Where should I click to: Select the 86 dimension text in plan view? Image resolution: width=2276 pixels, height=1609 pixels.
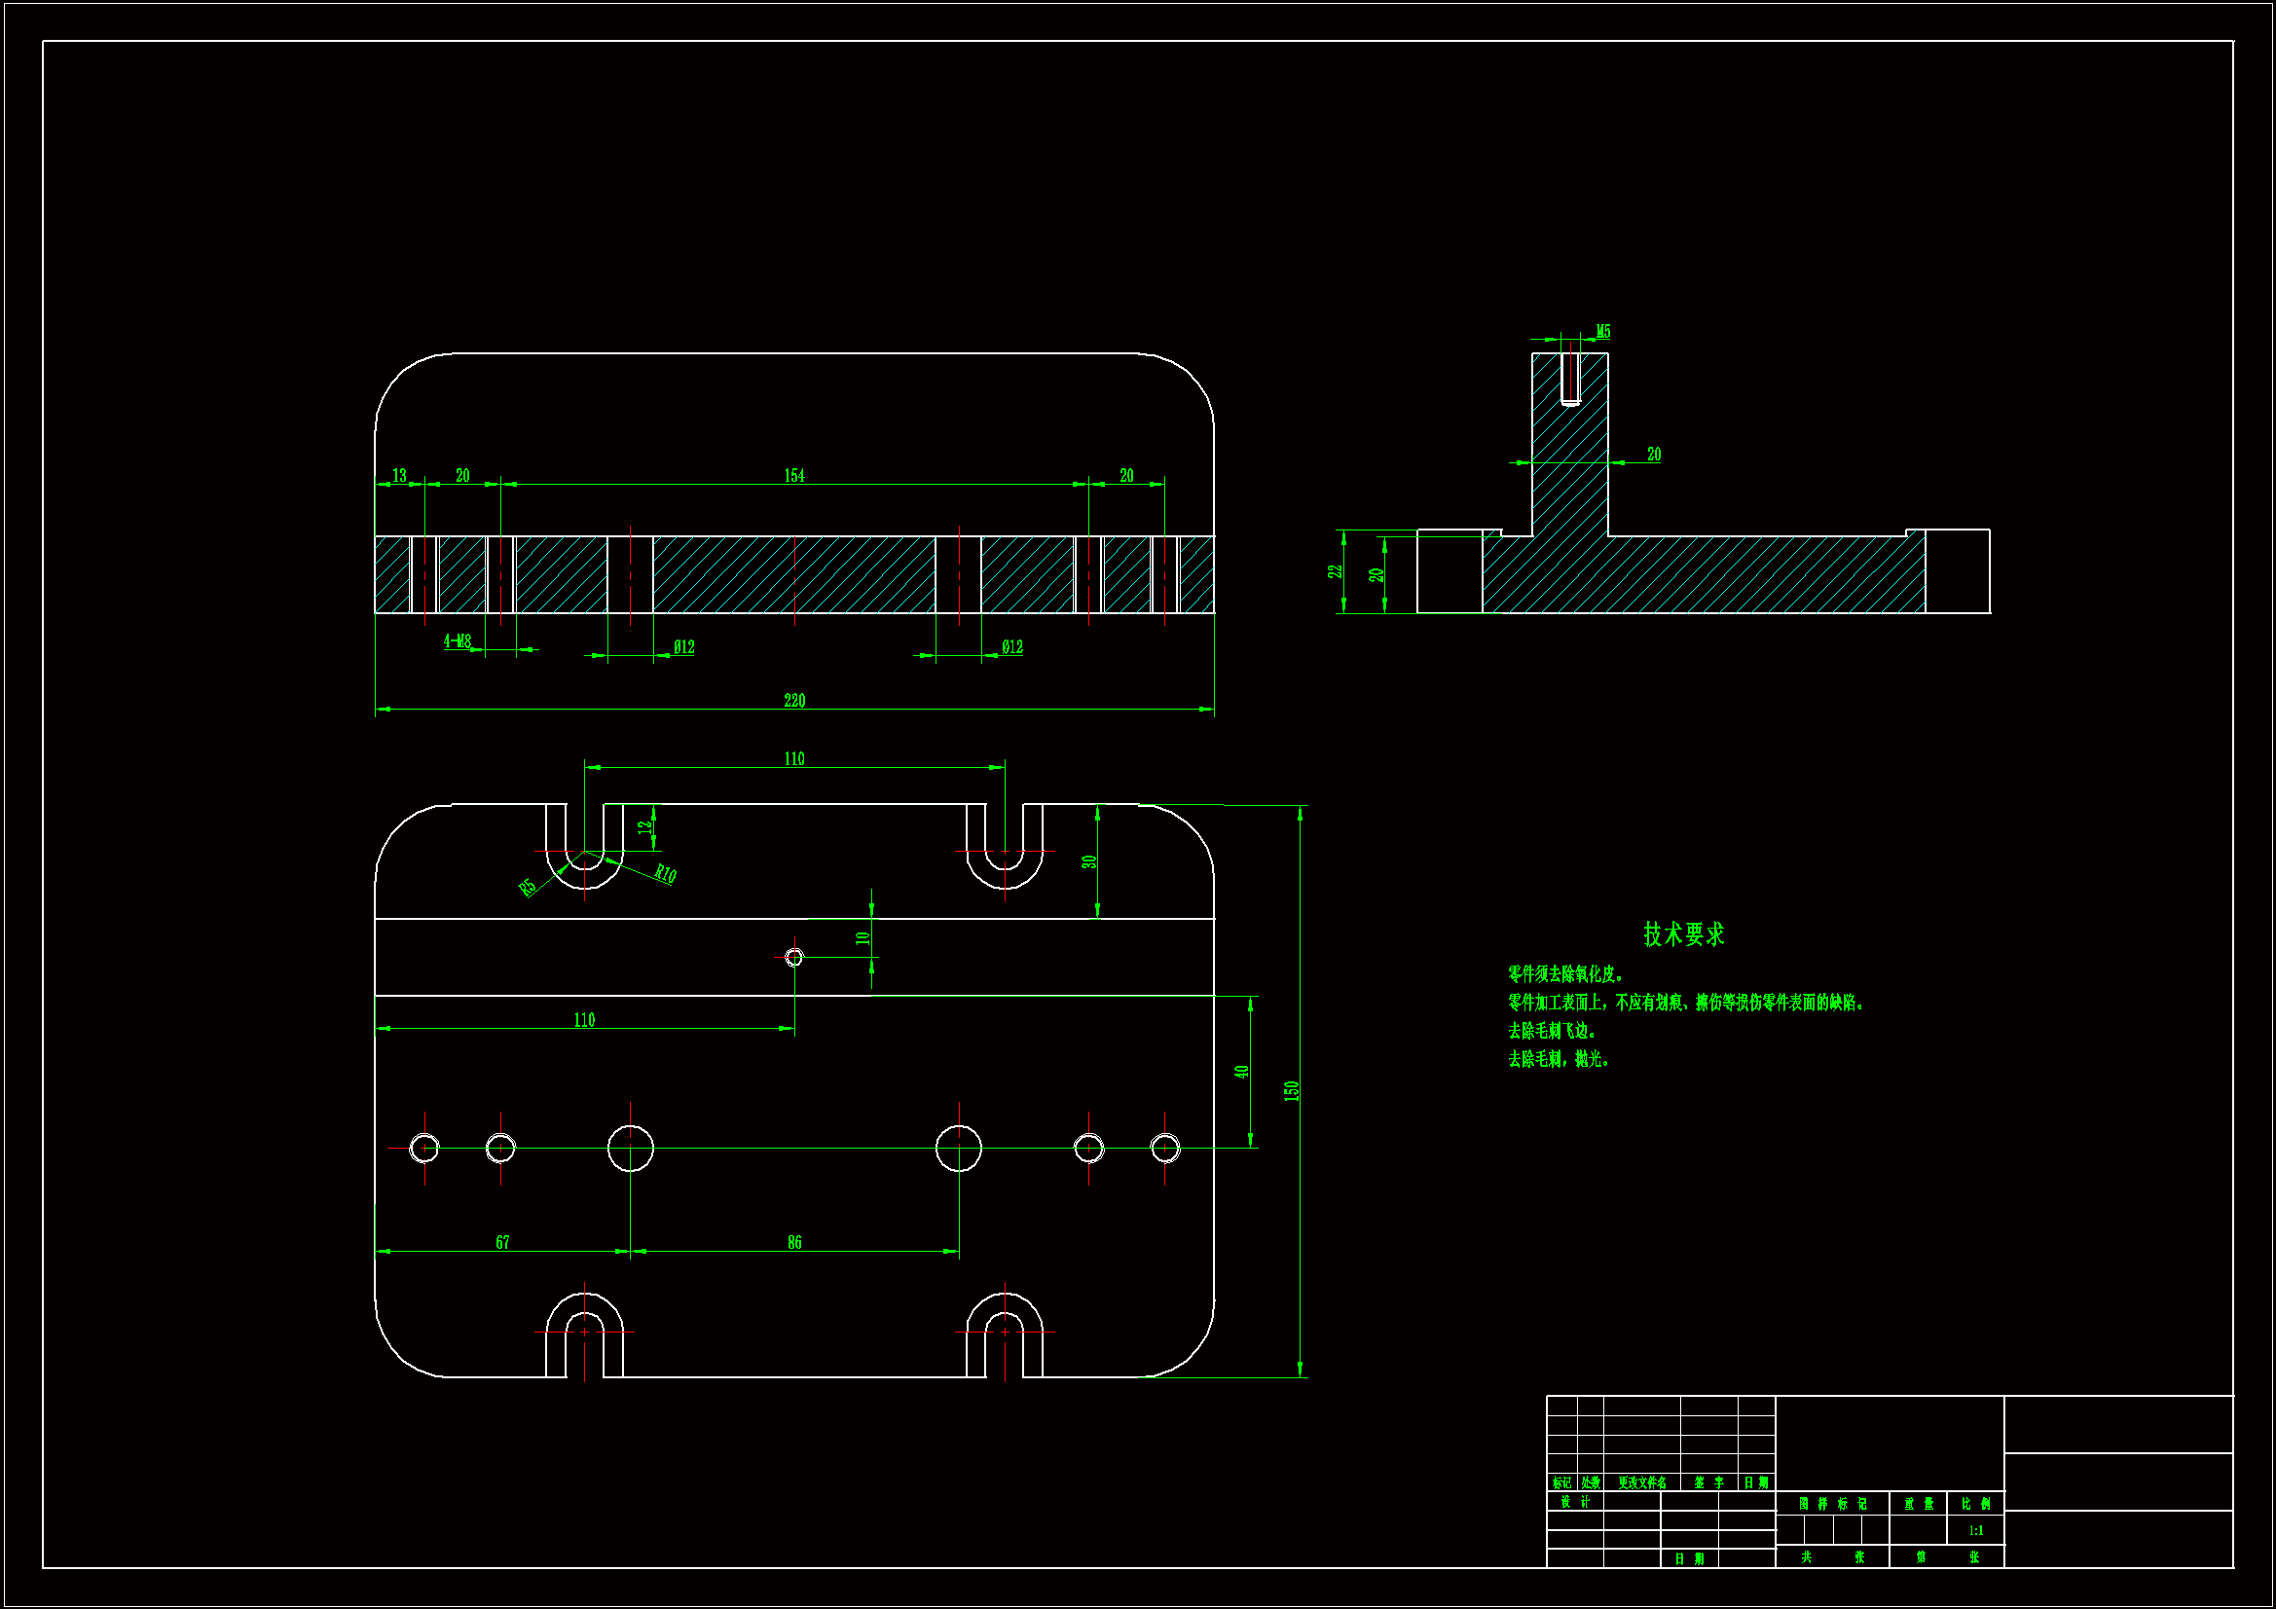794,1243
